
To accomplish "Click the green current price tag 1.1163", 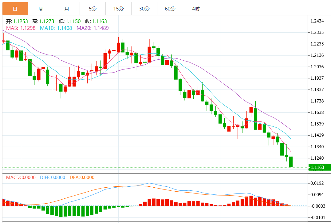I will pos(319,167).
